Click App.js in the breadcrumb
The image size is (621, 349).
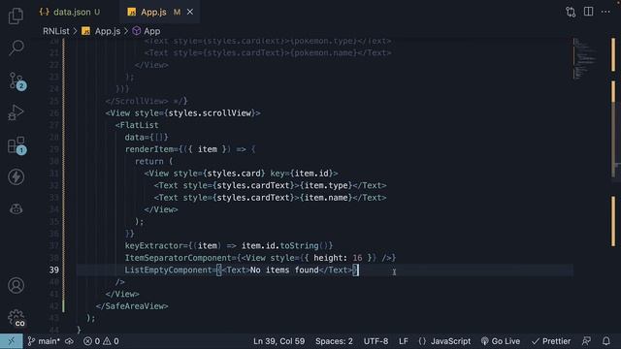coord(101,31)
